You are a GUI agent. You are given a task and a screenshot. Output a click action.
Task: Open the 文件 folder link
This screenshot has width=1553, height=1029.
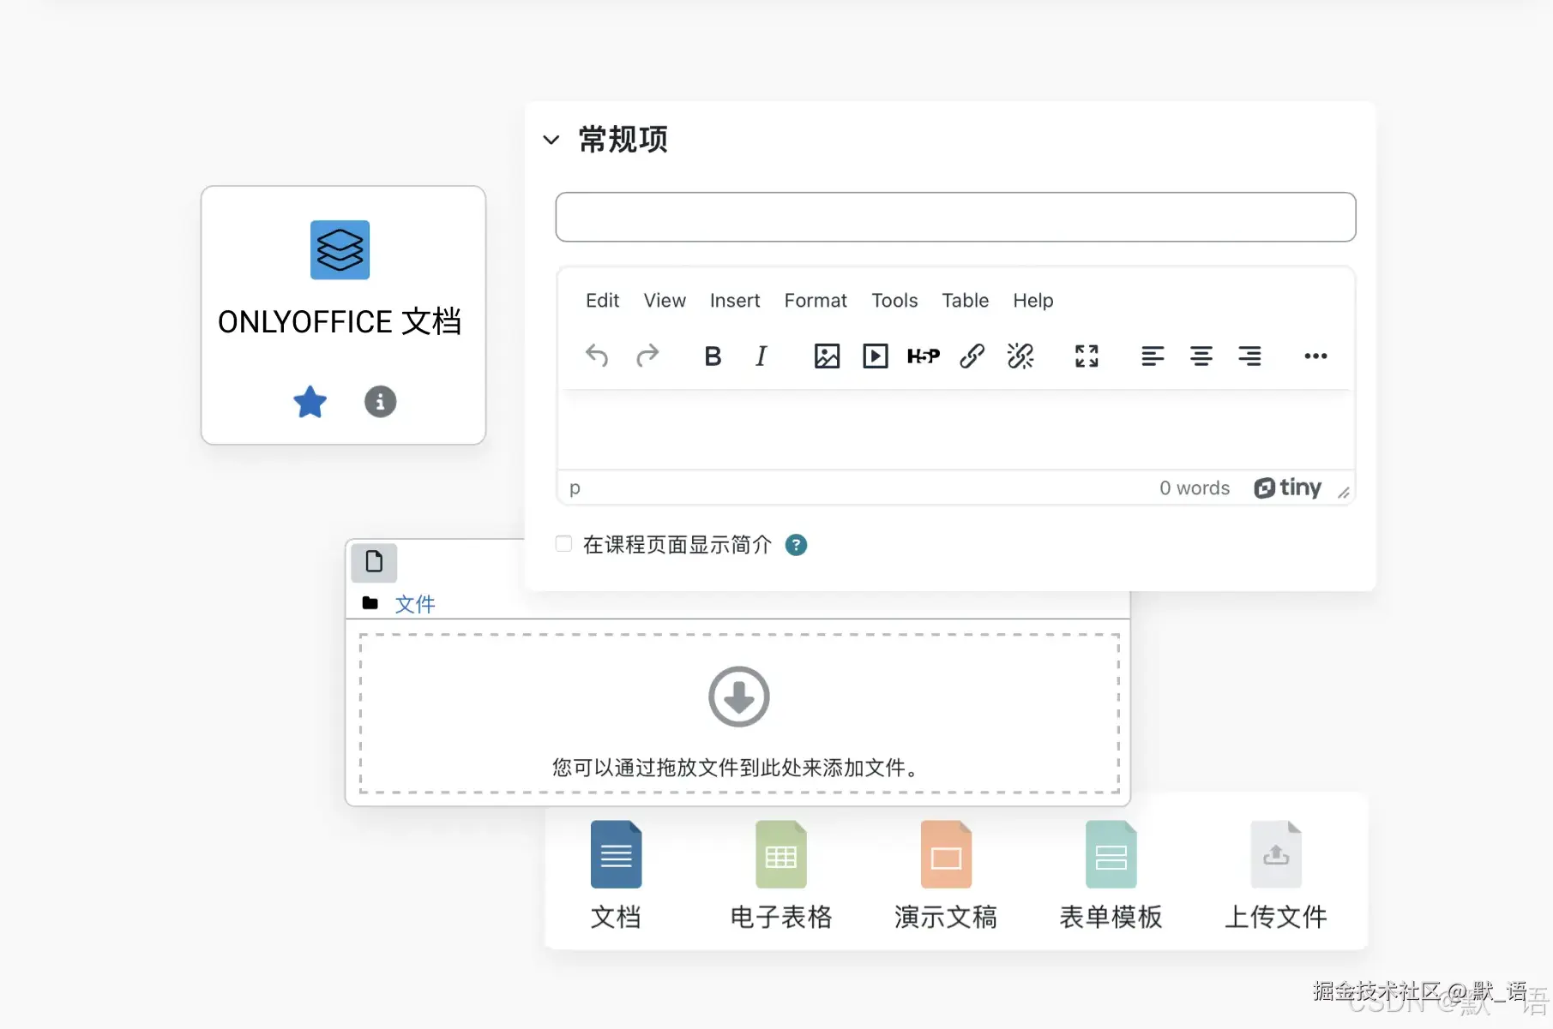[x=415, y=603]
